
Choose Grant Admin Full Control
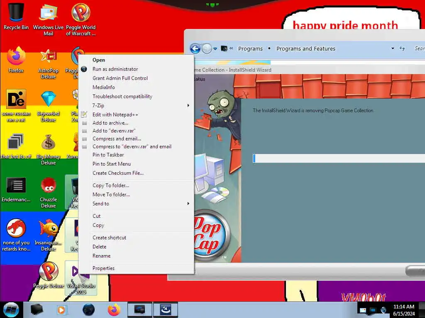coord(120,78)
